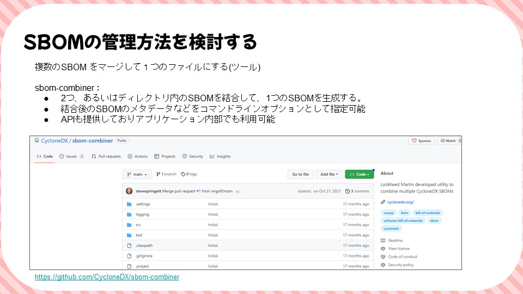Click the repository icon beside CycloneDX

pyautogui.click(x=37, y=140)
